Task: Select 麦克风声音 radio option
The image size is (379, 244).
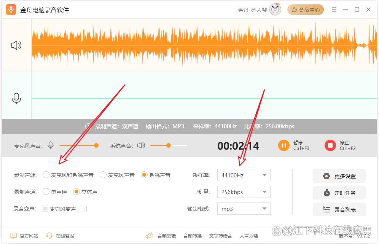Action: (x=103, y=175)
